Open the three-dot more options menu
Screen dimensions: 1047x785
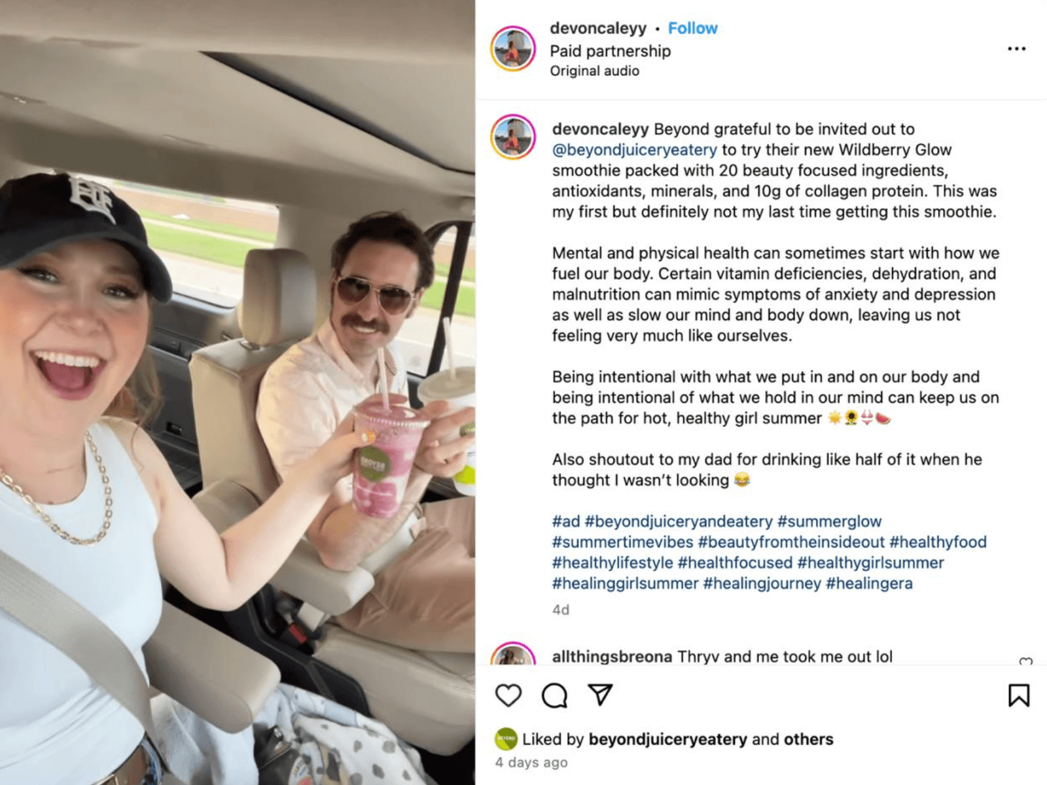coord(1016,49)
